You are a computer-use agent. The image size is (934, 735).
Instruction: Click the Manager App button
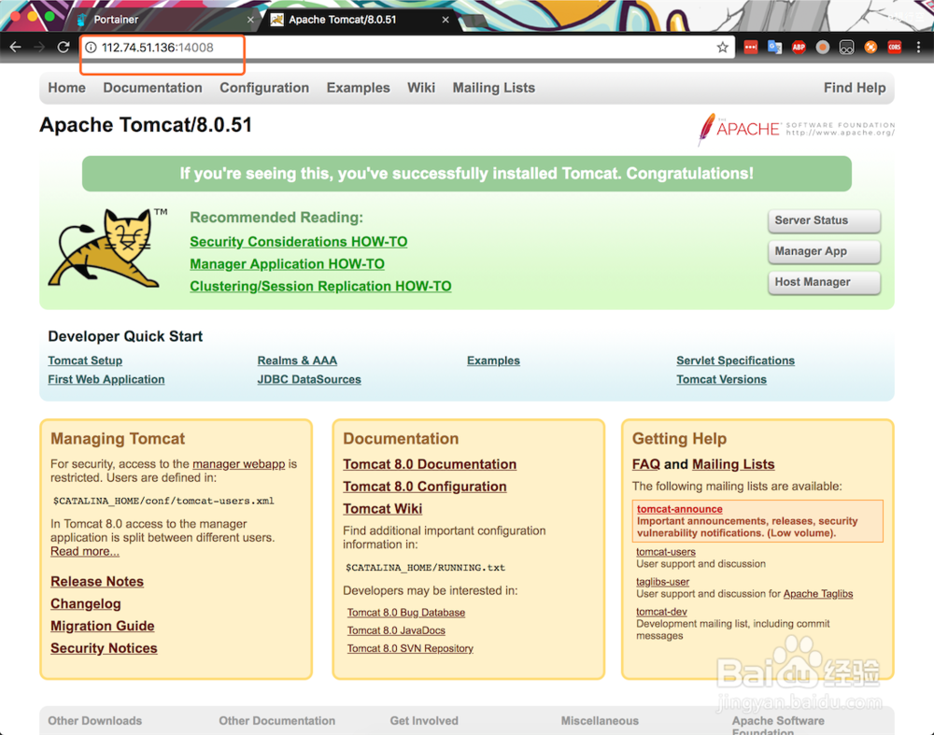(x=824, y=251)
